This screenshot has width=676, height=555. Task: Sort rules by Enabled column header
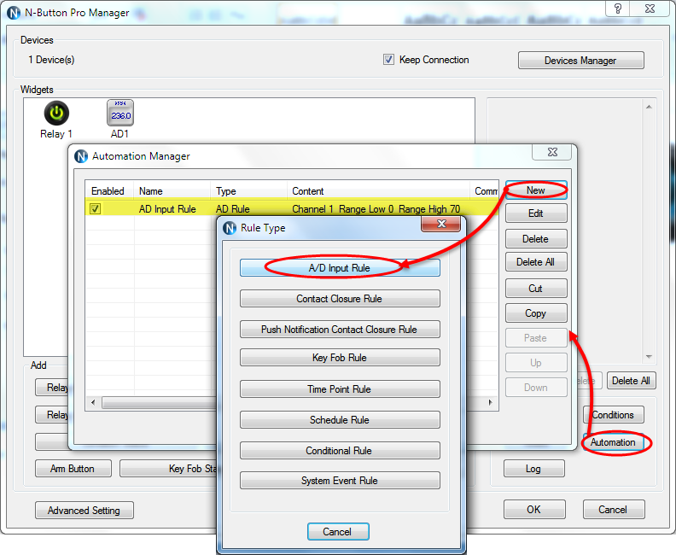(109, 191)
